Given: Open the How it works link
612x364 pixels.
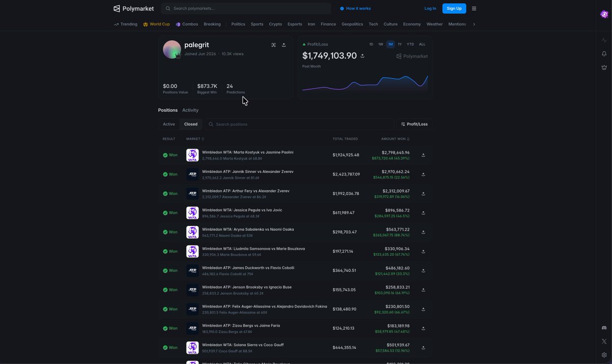Looking at the screenshot, I should coord(355,8).
